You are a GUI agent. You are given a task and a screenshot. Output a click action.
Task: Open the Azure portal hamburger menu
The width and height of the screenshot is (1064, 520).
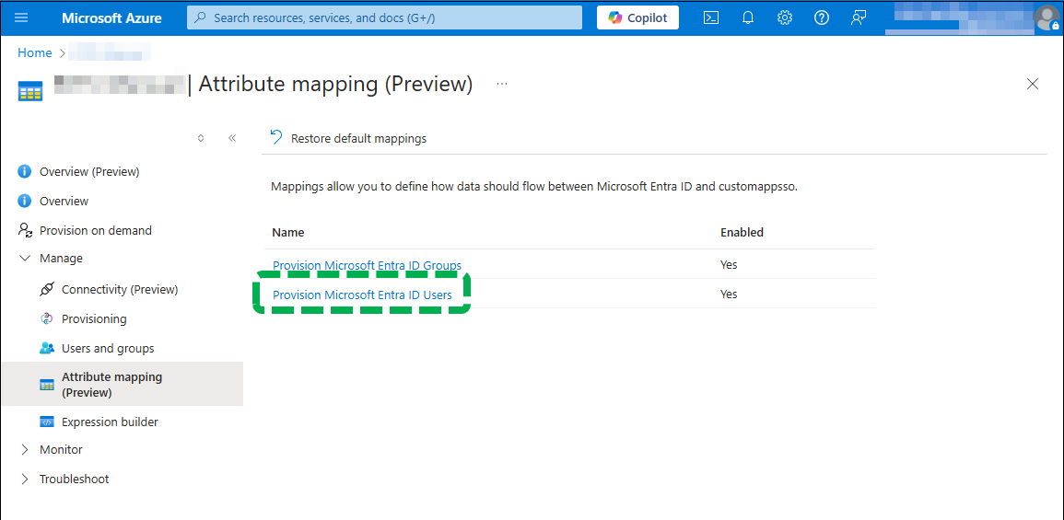click(22, 17)
